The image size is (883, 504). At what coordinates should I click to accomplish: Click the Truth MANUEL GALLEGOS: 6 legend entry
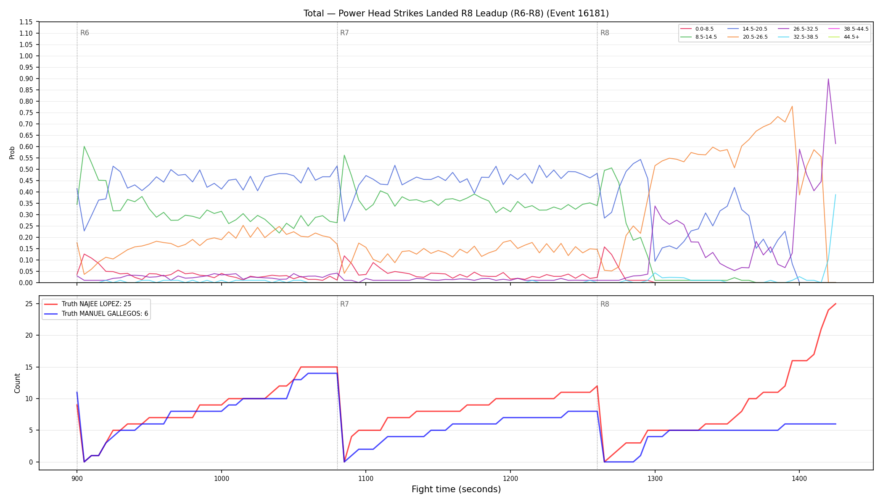(96, 314)
